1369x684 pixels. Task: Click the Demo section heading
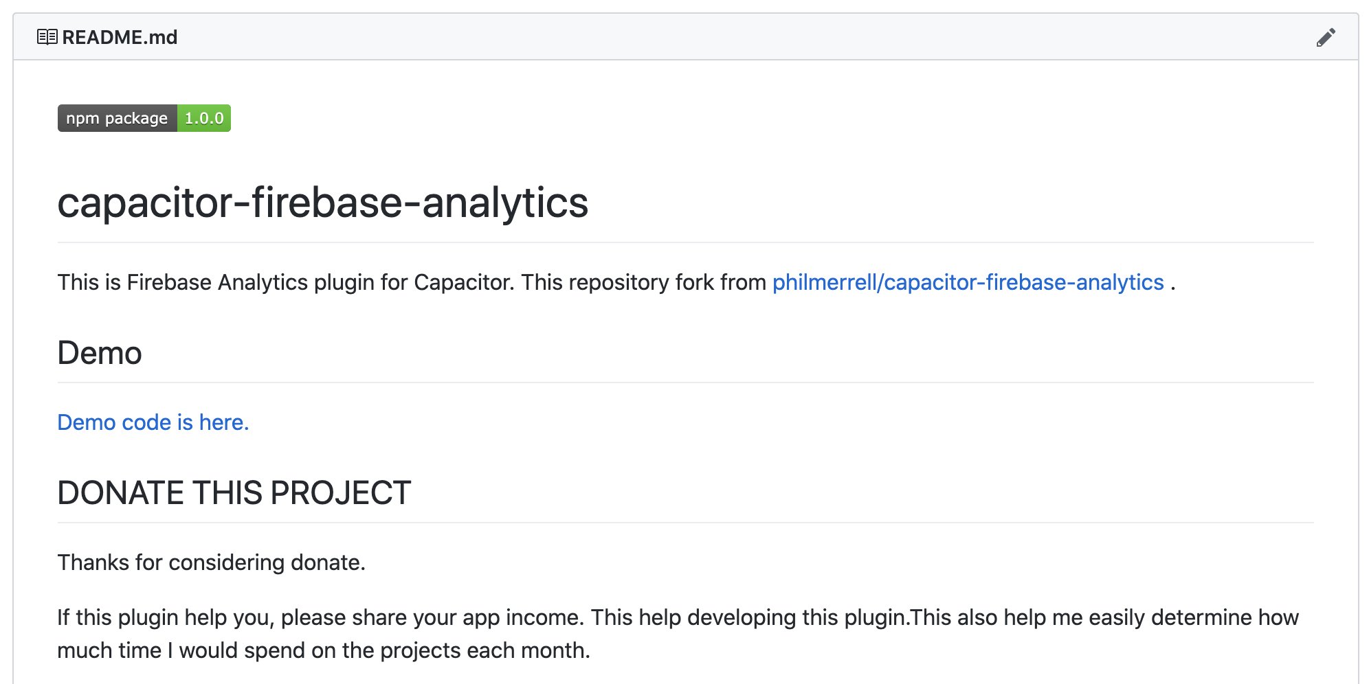point(100,353)
